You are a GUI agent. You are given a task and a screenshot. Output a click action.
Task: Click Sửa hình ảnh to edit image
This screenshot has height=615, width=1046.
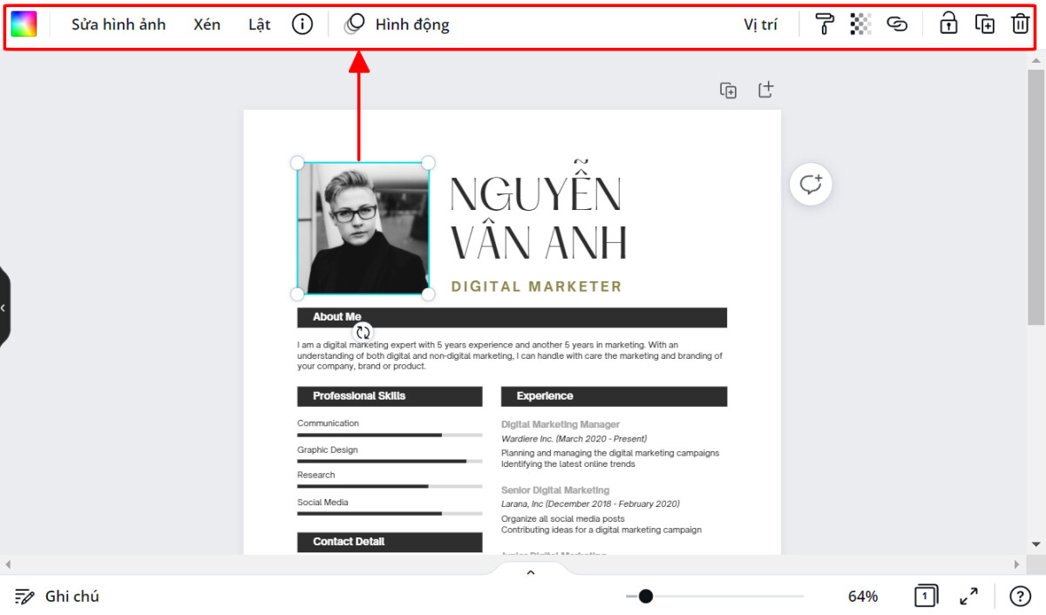(119, 24)
